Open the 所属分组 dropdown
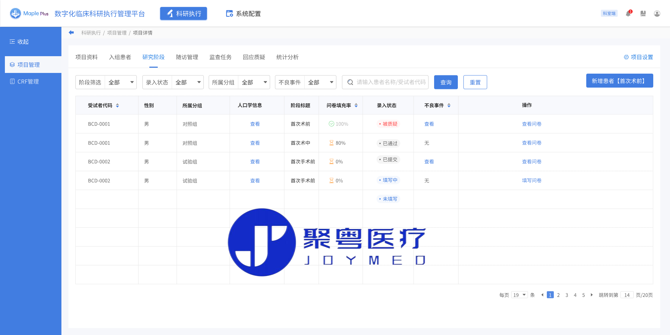This screenshot has width=670, height=335. 254,82
